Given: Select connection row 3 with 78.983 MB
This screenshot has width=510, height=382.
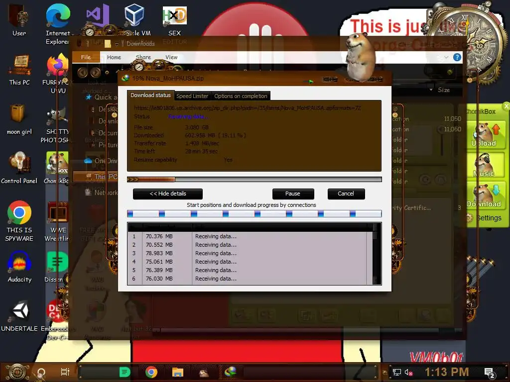Looking at the screenshot, I should (x=247, y=253).
